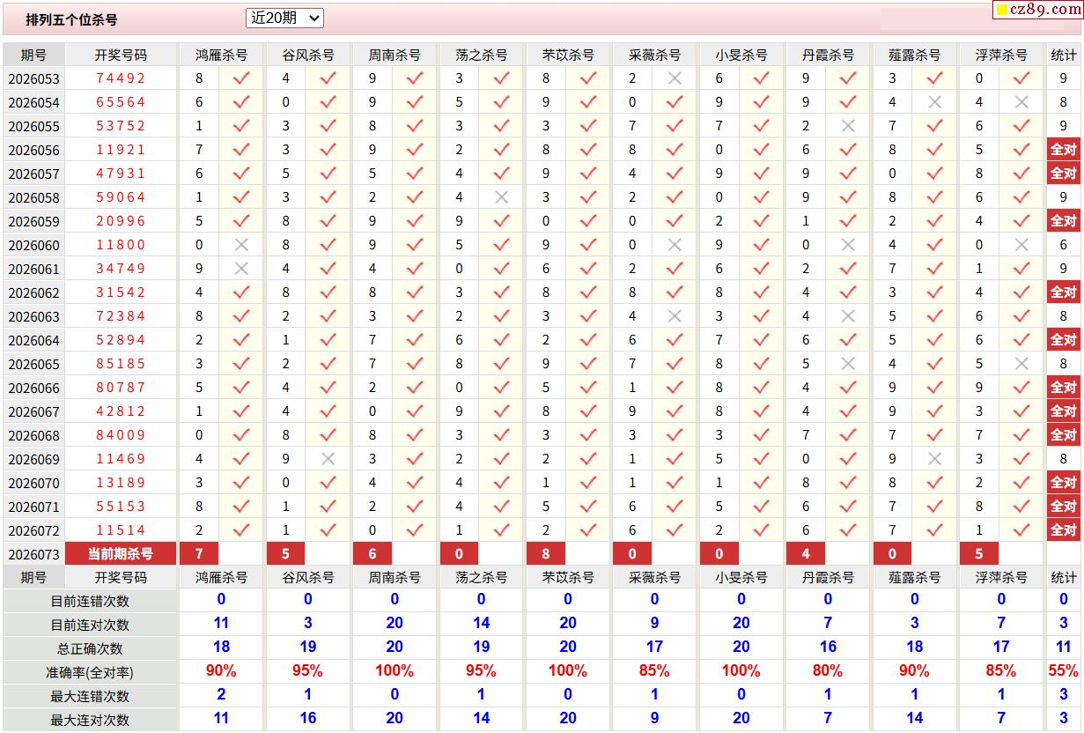1084x733 pixels.
Task: Click the gray cross for 鸿雁杀号 in row 2026060
Action: coord(240,245)
